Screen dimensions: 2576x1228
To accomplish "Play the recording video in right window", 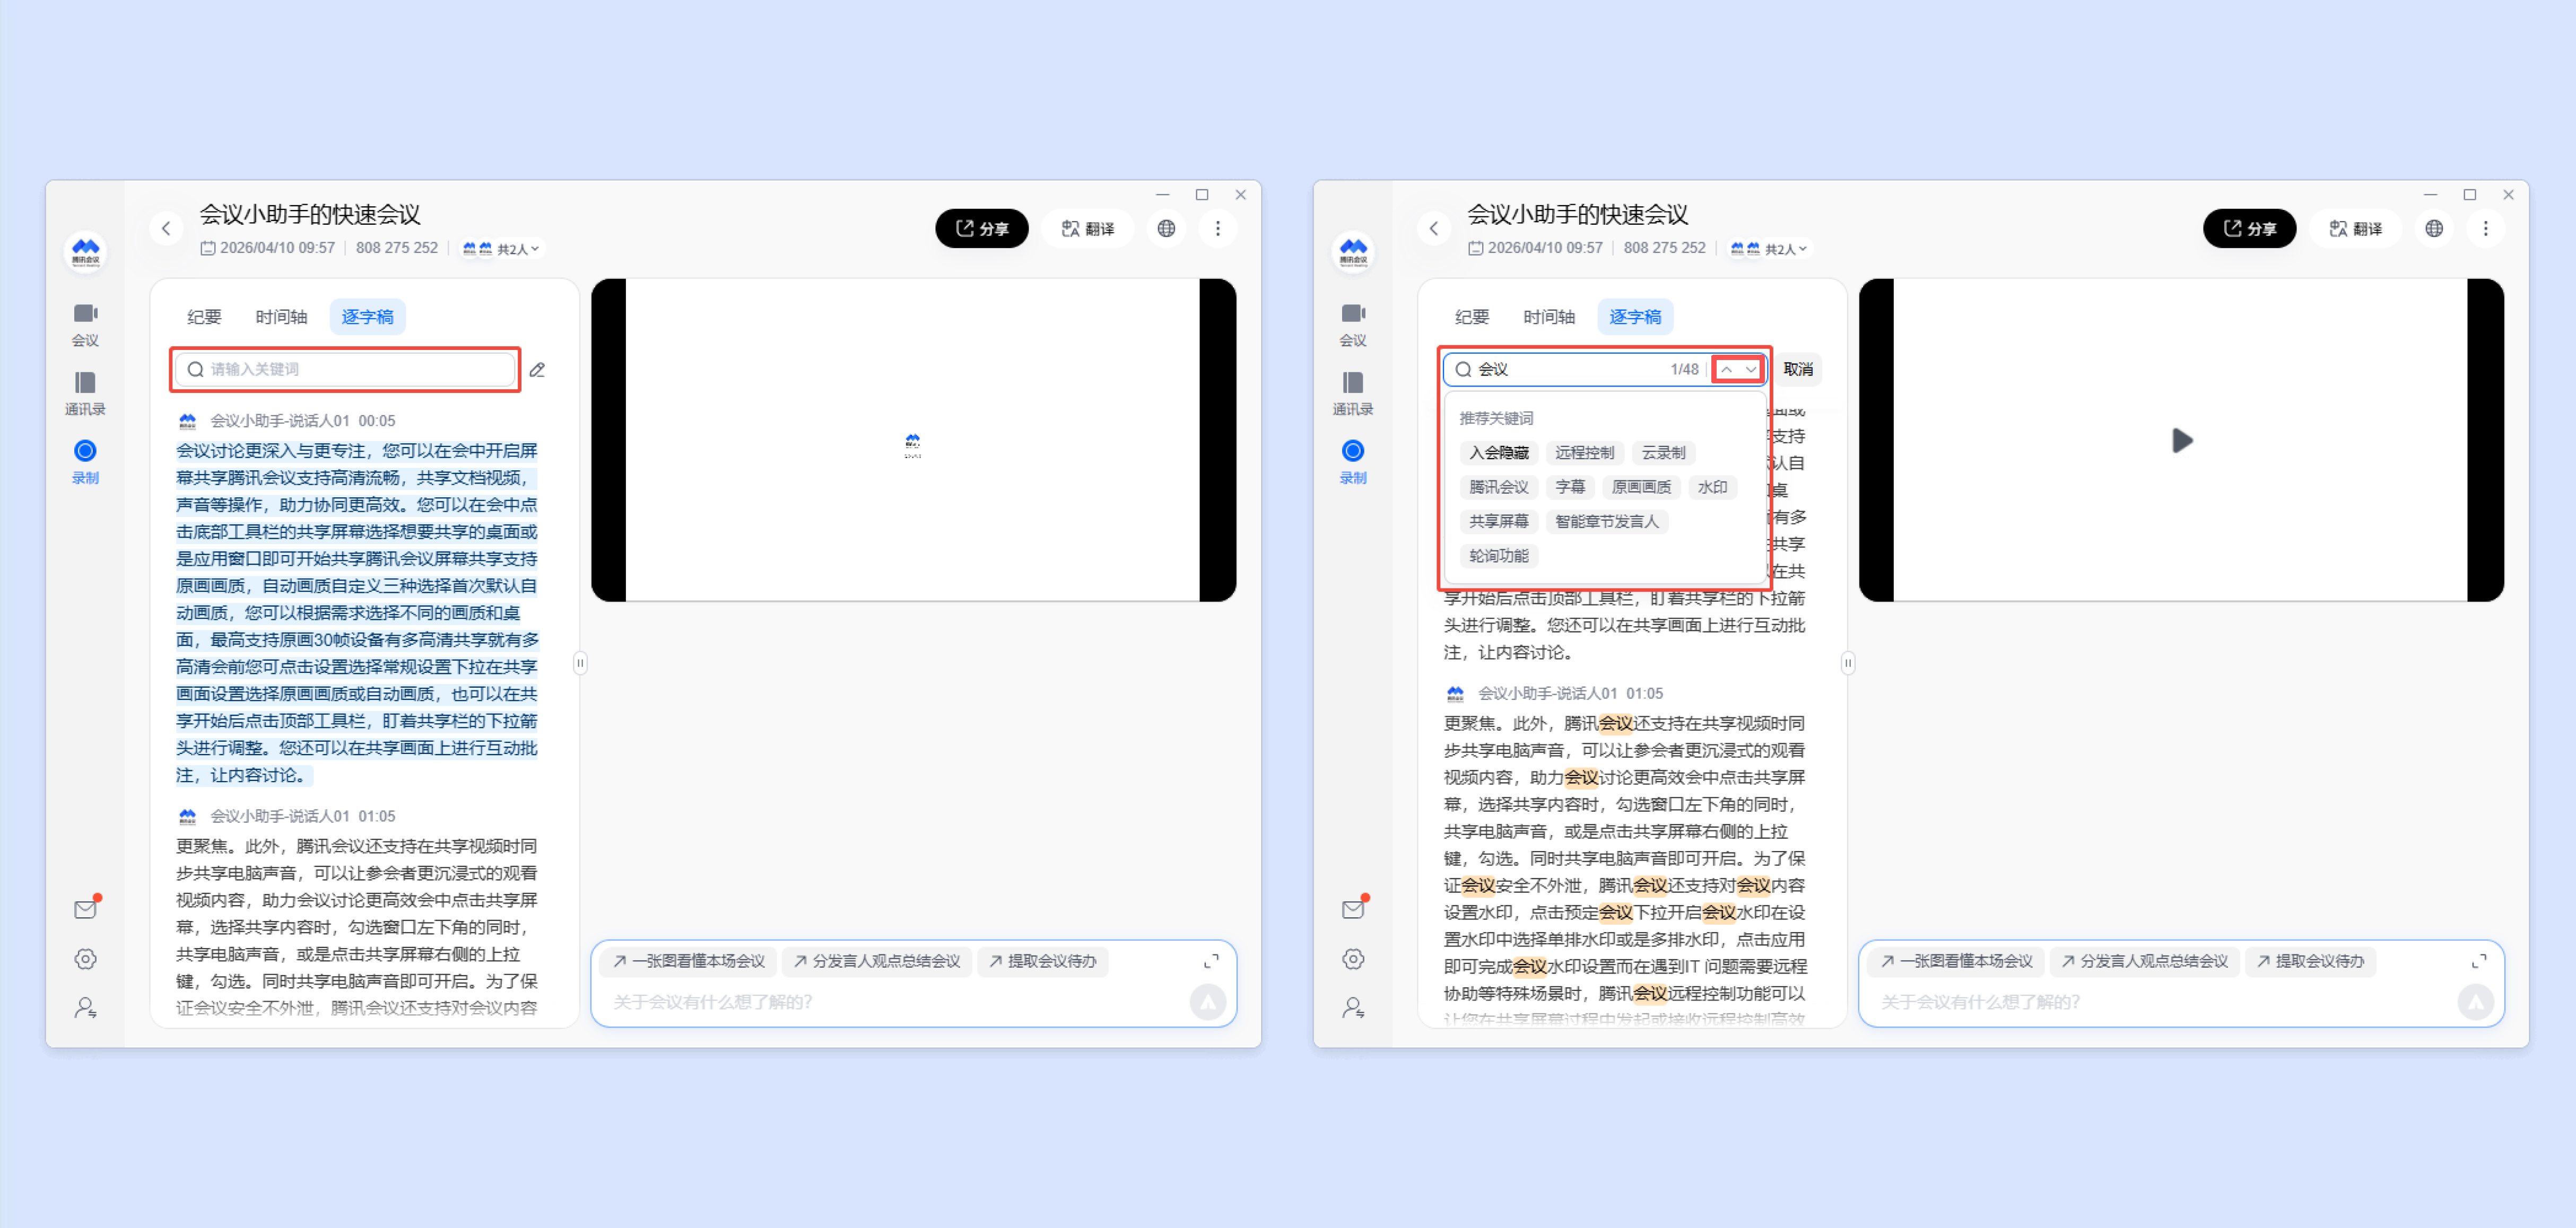I will point(2181,440).
